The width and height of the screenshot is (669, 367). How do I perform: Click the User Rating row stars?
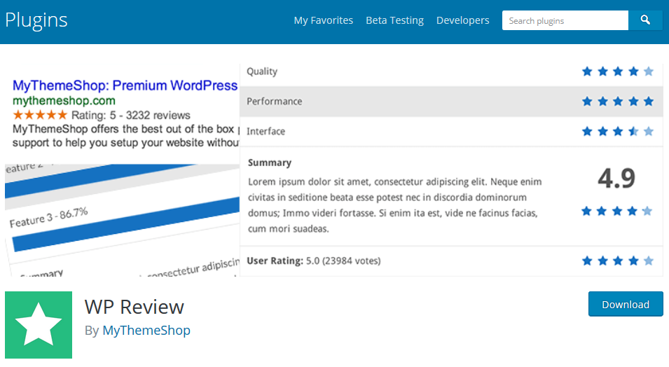pos(617,261)
